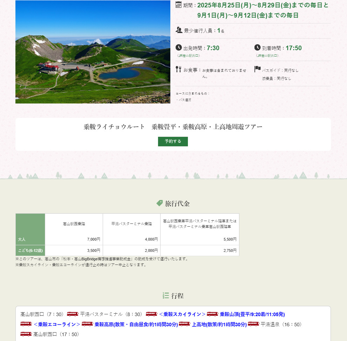Click the flag icon beside バスガイド
The image size is (347, 341).
point(258,69)
